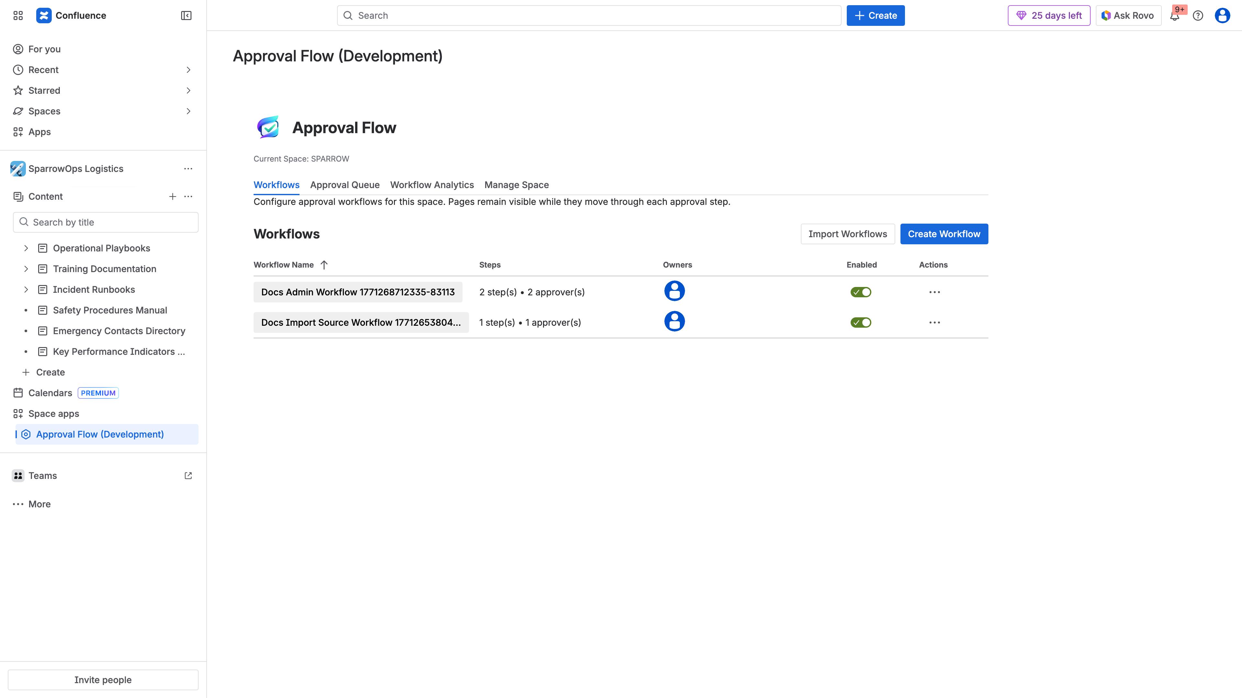Viewport: 1242px width, 698px height.
Task: Open actions menu for Docs Import Source Workflow
Action: (x=934, y=322)
